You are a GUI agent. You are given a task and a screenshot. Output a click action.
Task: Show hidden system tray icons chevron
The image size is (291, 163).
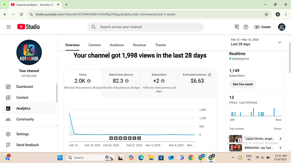[x=233, y=158]
